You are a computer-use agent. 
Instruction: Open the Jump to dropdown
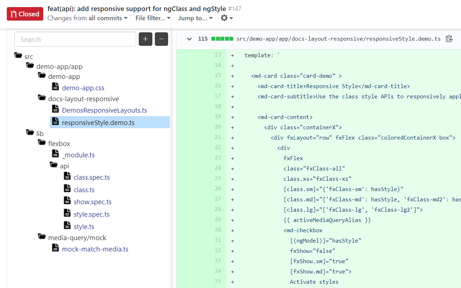(196, 18)
